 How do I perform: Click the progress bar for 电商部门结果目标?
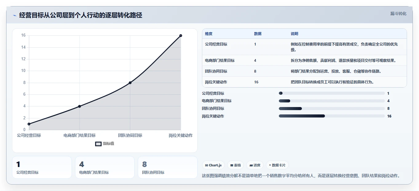point(332,101)
